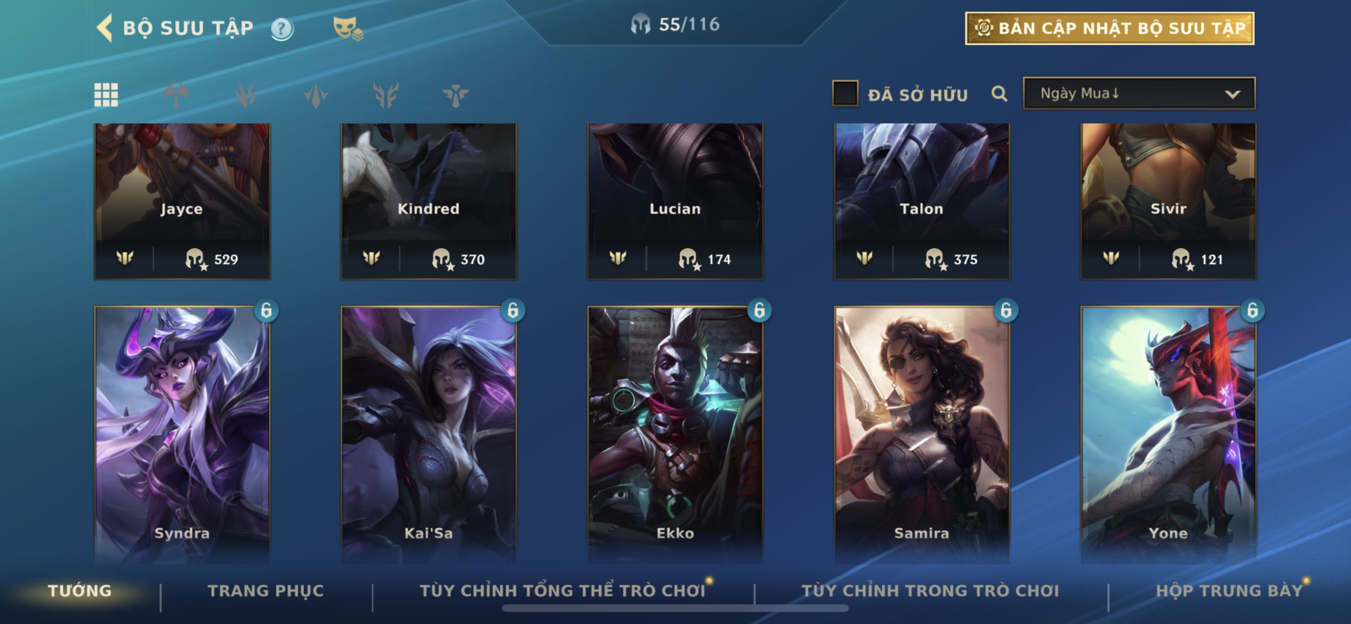
Task: Select the Ekko champion thumbnail
Action: (x=675, y=435)
